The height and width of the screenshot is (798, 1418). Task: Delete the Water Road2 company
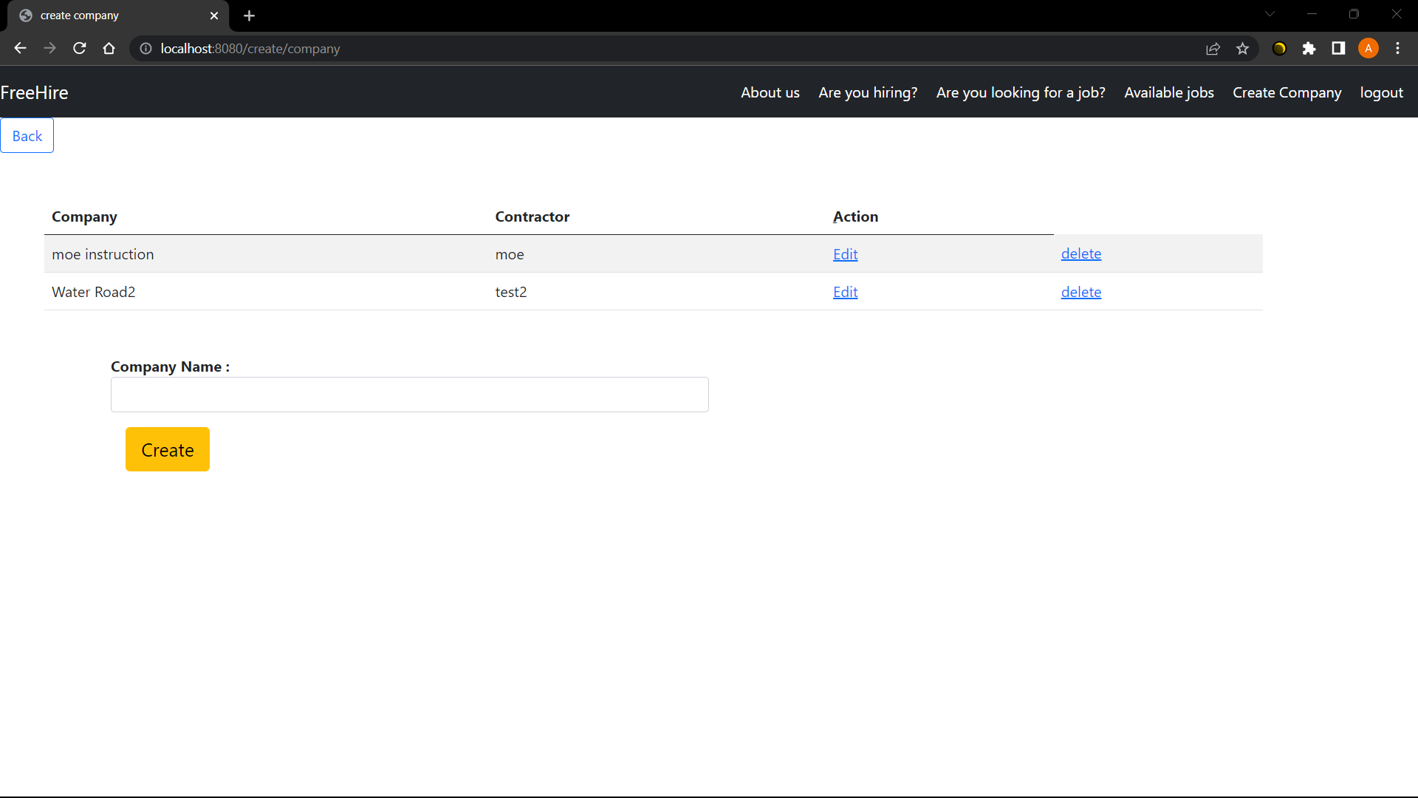[1080, 292]
